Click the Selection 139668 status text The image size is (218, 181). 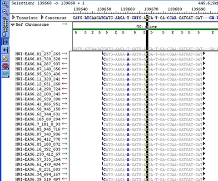(x=48, y=3)
